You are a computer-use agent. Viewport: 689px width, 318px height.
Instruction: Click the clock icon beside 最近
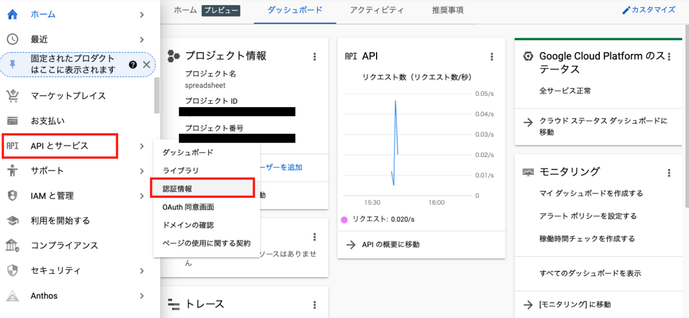coord(13,39)
